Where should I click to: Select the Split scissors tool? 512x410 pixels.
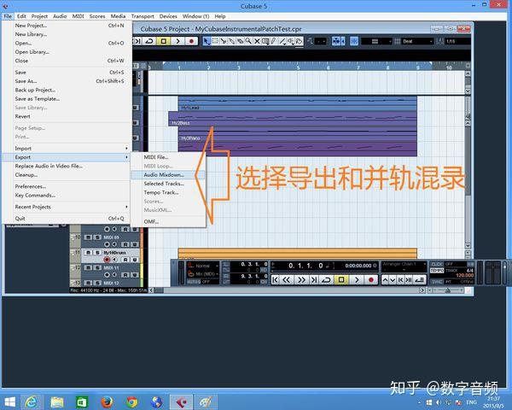point(224,41)
